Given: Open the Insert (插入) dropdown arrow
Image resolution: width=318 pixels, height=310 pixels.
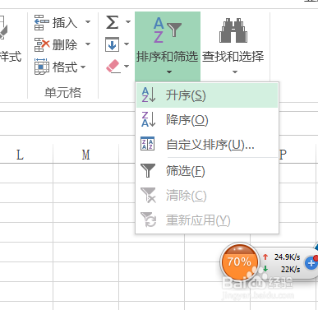Looking at the screenshot, I should pos(88,21).
